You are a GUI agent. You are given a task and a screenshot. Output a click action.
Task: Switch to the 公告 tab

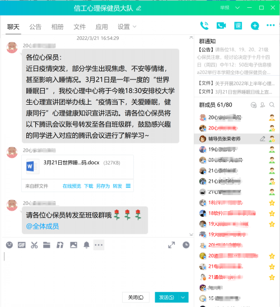(35, 27)
